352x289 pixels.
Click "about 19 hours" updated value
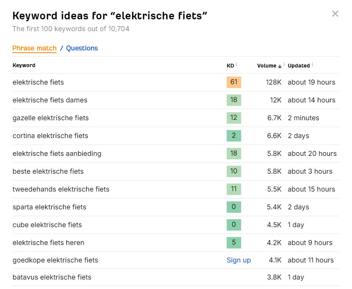[311, 82]
